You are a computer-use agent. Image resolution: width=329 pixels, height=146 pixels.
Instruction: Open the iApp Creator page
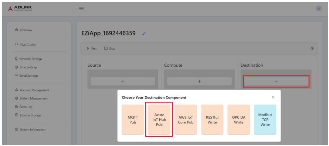[26, 45]
